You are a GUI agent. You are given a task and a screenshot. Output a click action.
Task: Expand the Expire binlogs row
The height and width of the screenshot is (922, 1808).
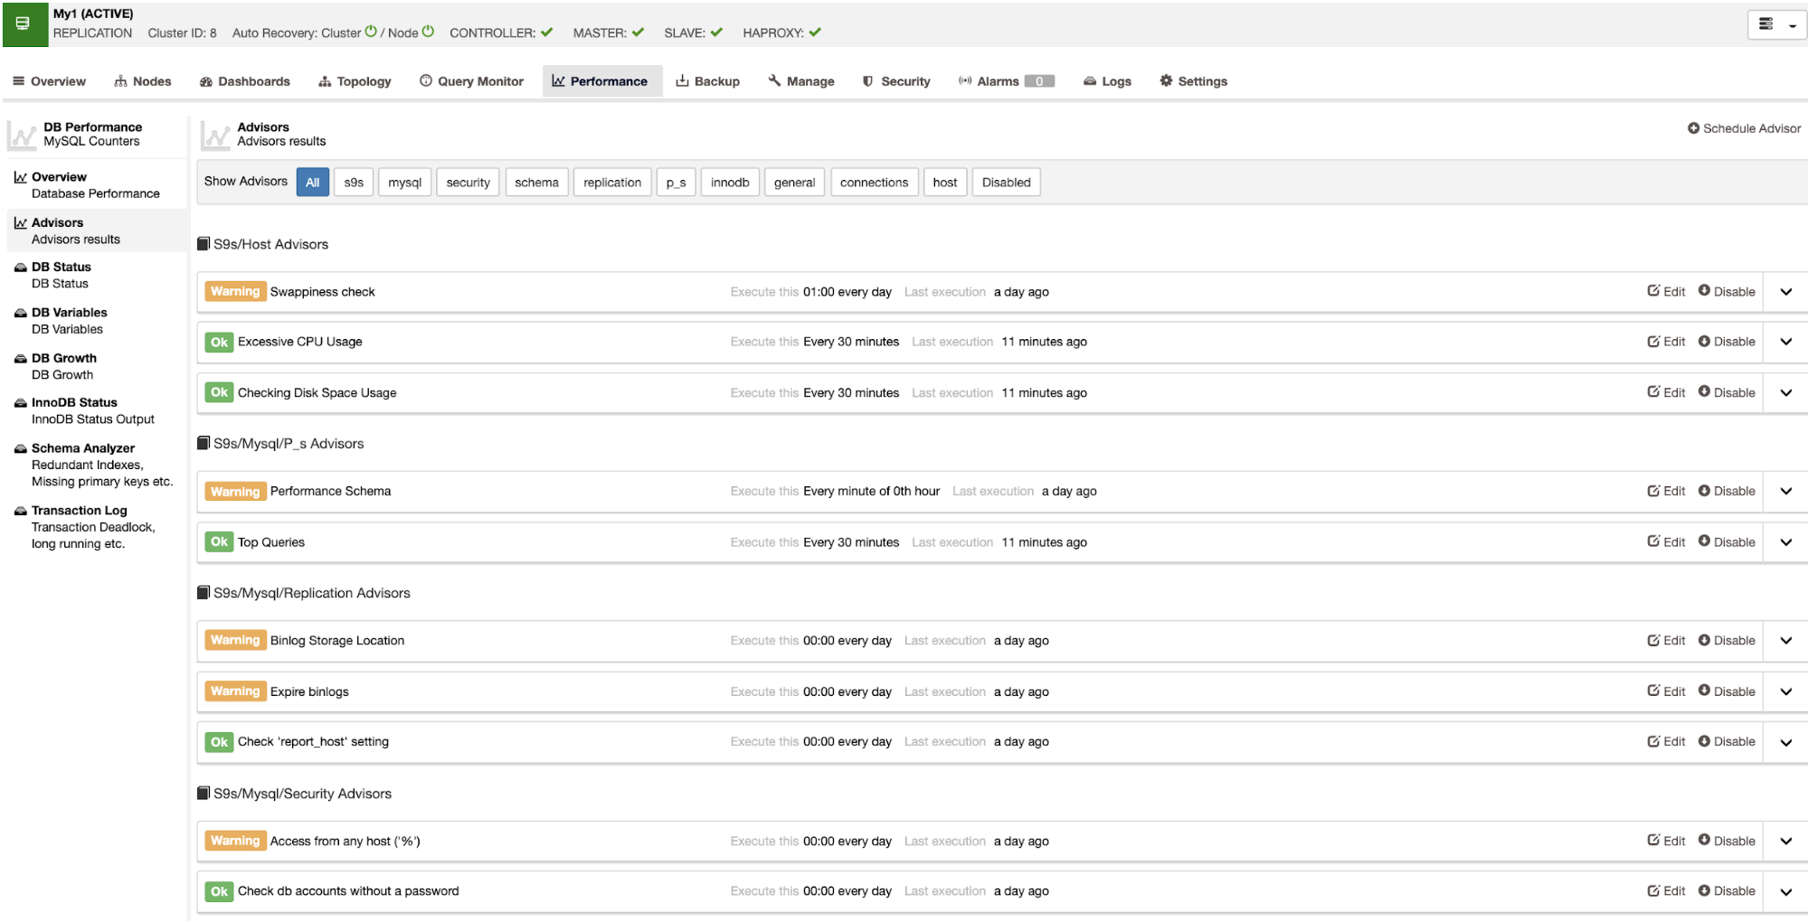(1786, 691)
